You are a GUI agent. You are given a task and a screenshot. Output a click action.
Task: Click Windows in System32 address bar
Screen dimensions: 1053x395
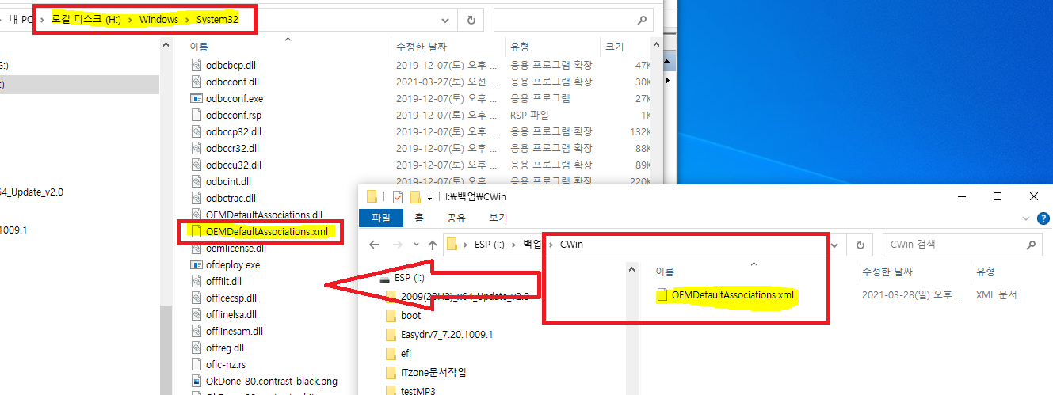pos(159,20)
